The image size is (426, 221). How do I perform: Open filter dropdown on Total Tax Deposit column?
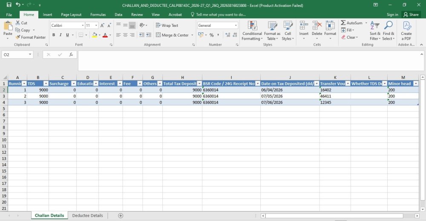tap(199, 83)
